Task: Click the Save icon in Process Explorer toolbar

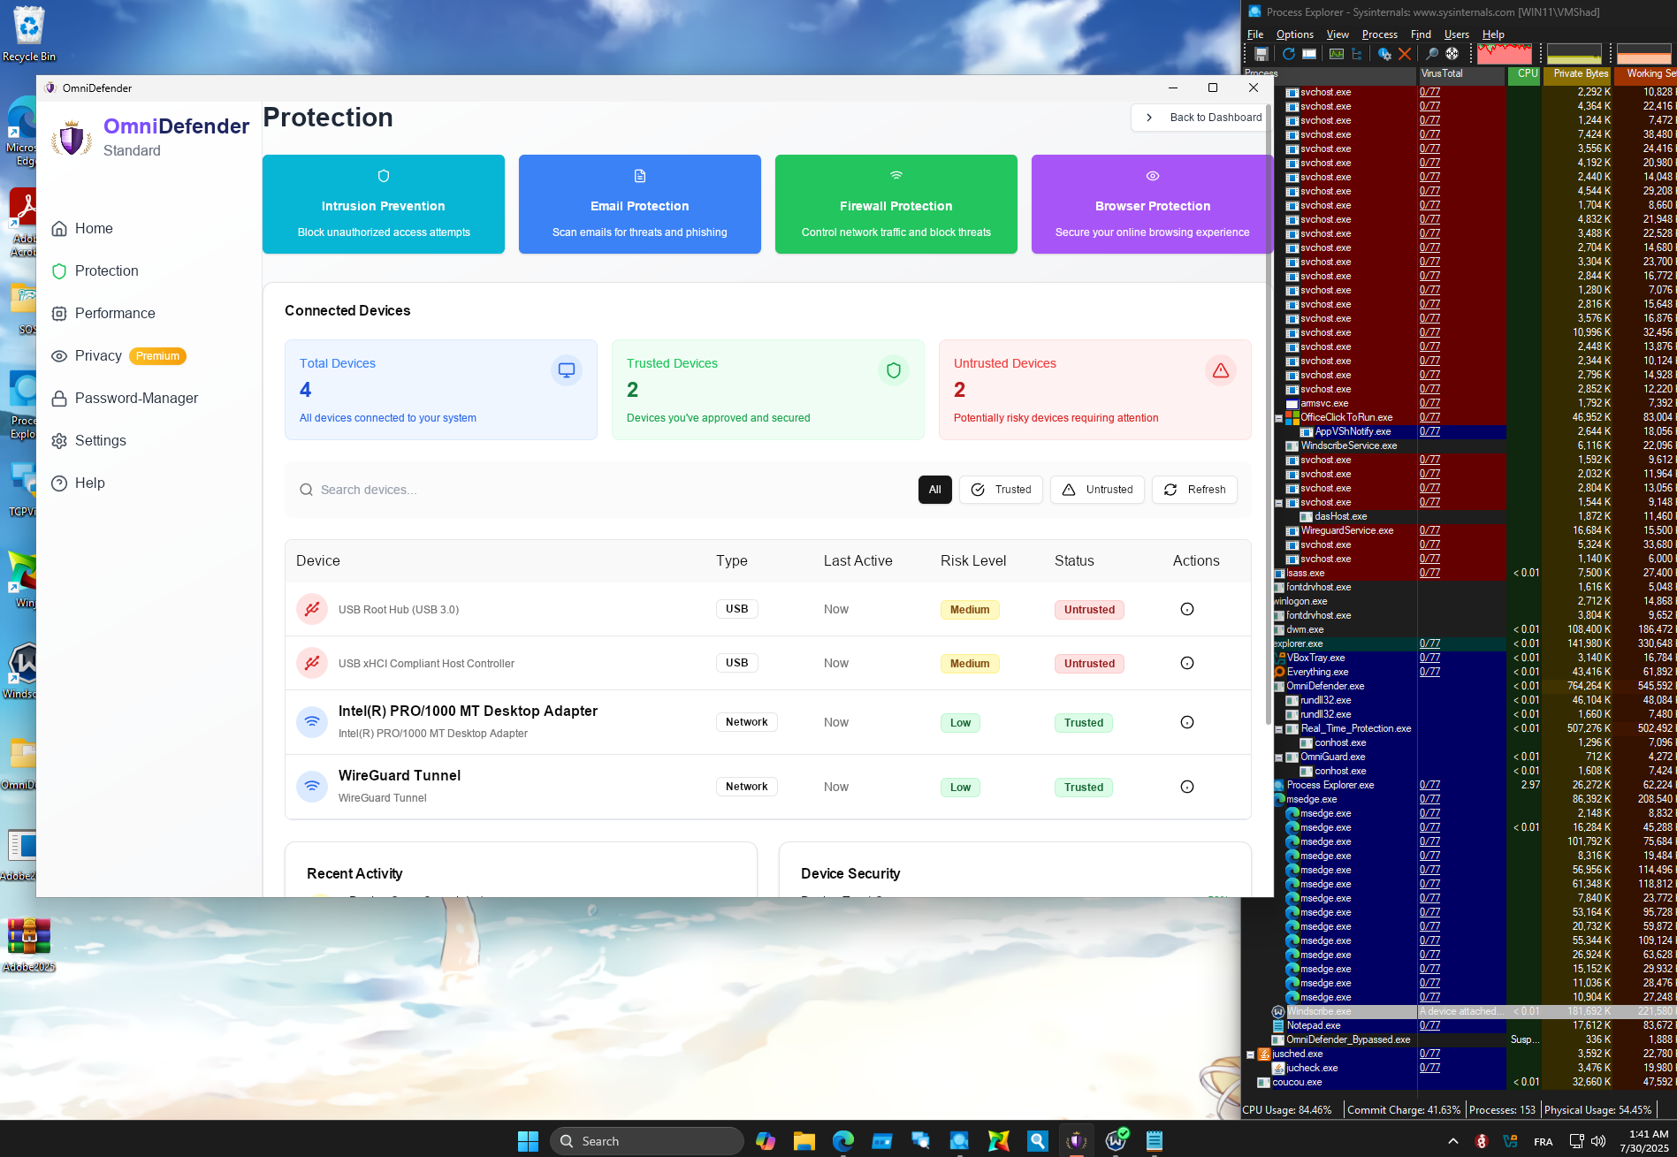Action: (1262, 54)
